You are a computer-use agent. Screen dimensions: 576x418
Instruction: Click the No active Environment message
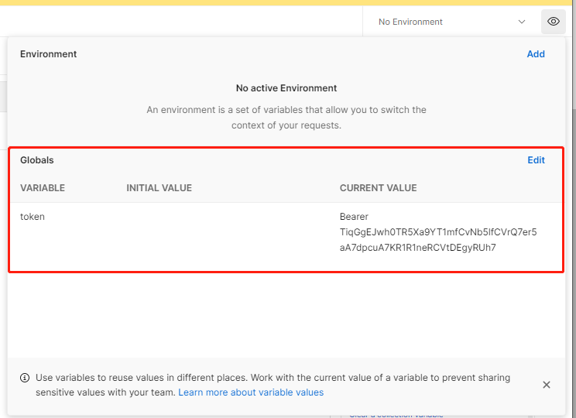pos(286,88)
